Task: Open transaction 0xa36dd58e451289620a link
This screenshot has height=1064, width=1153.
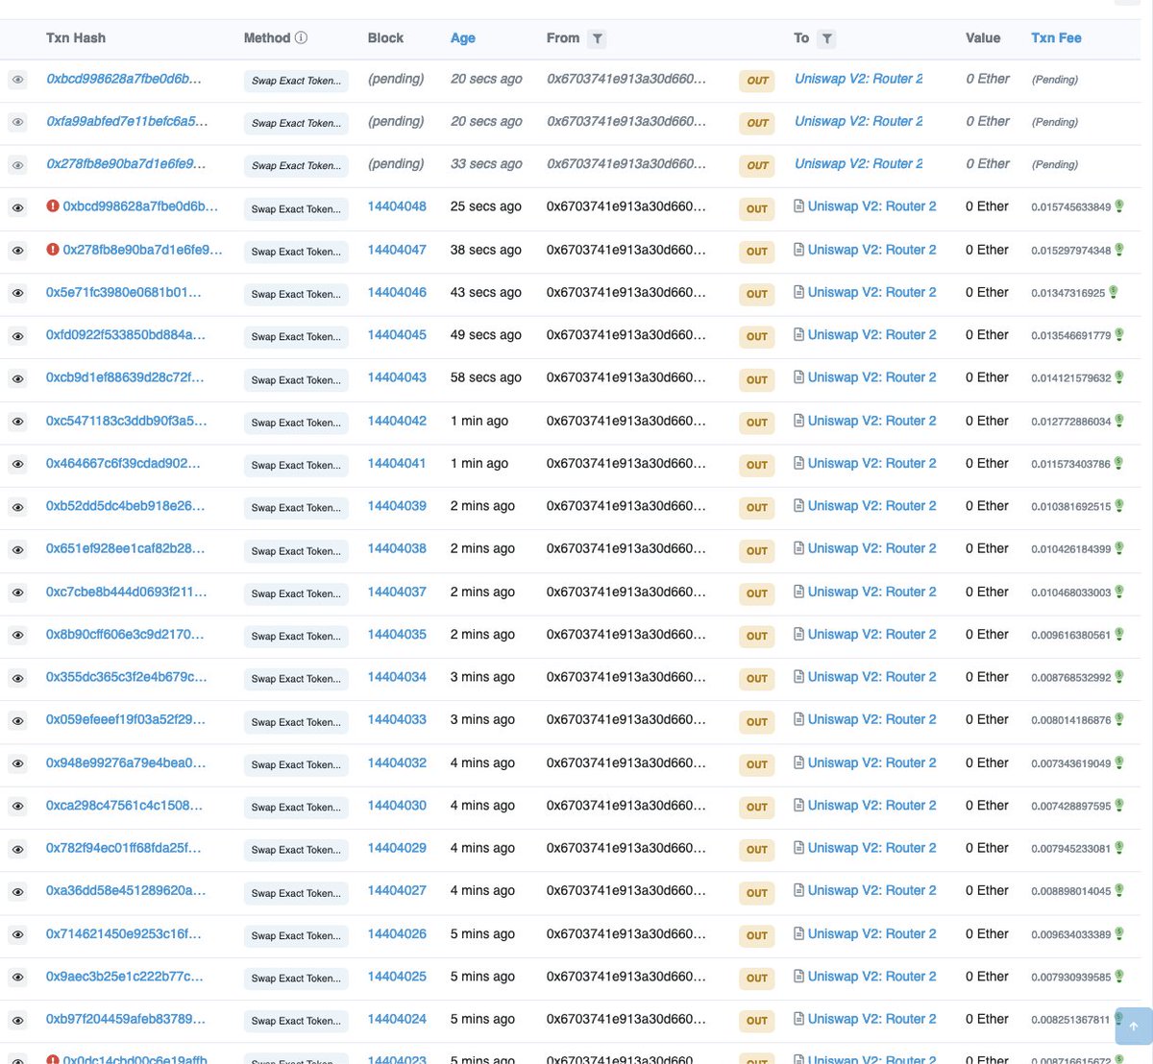Action: click(x=126, y=890)
